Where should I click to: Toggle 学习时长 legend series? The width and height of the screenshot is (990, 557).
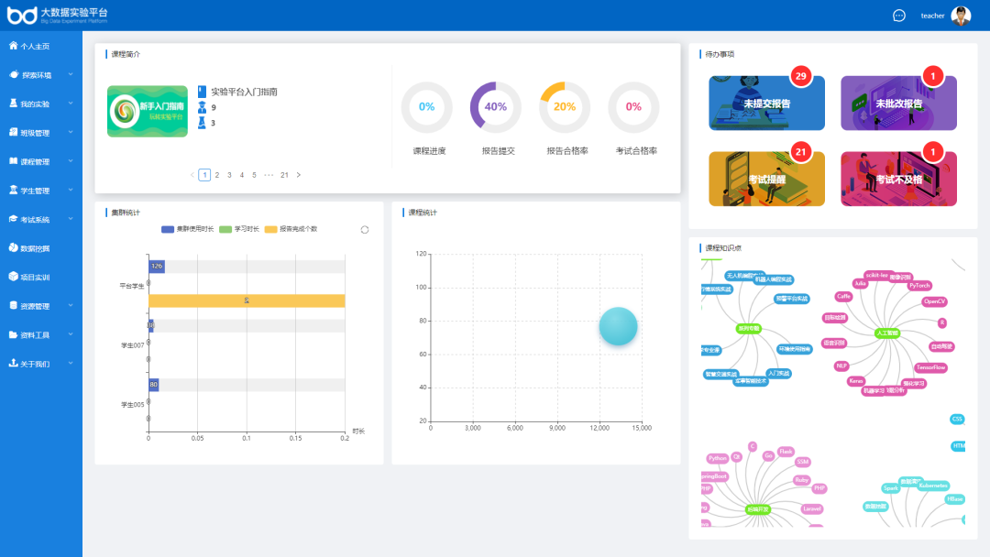click(239, 229)
